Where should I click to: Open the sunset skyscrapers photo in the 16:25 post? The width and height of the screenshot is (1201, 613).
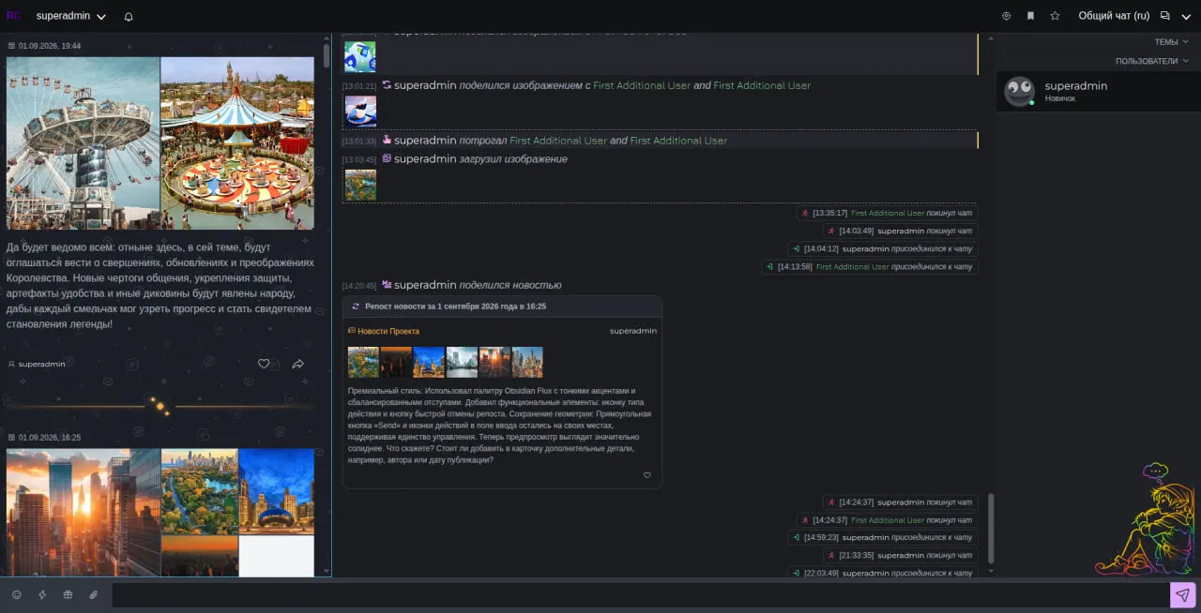(84, 512)
